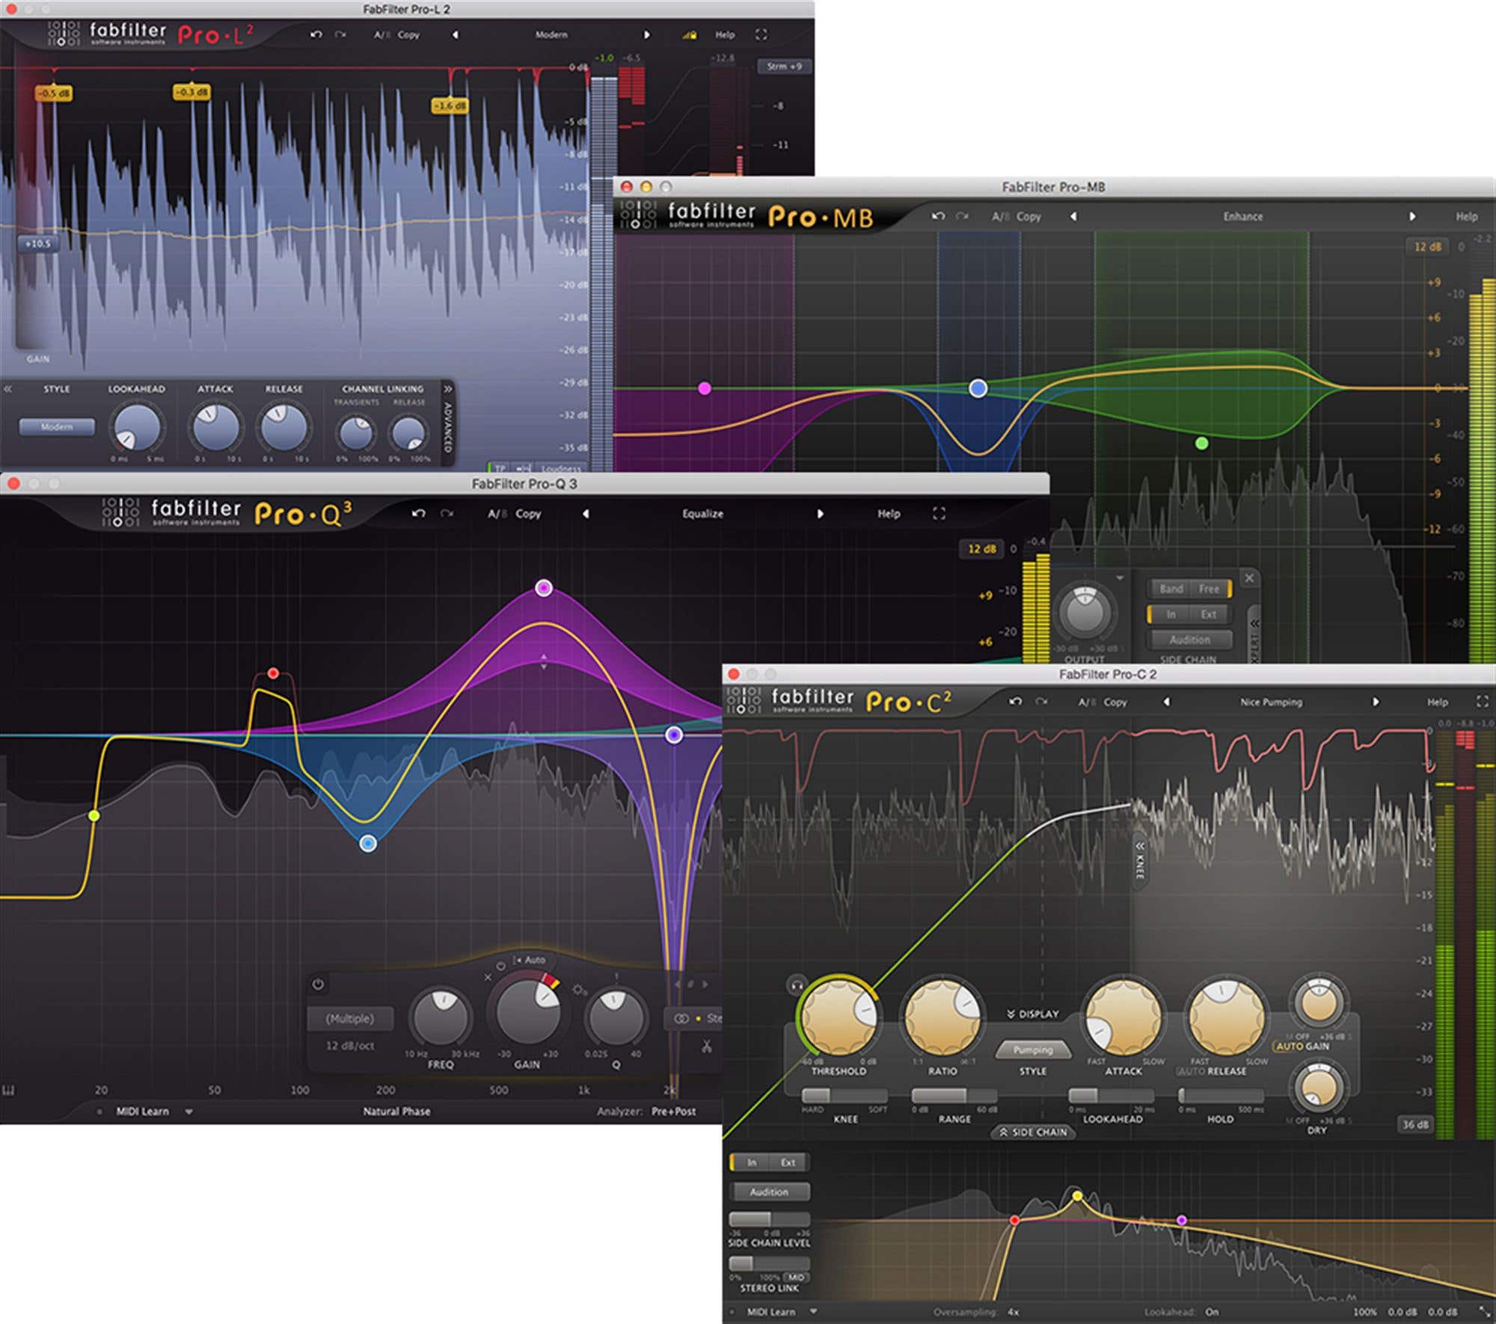Viewport: 1496px width, 1324px height.
Task: Open the Help menu in Pro-L 2
Action: coord(725,35)
